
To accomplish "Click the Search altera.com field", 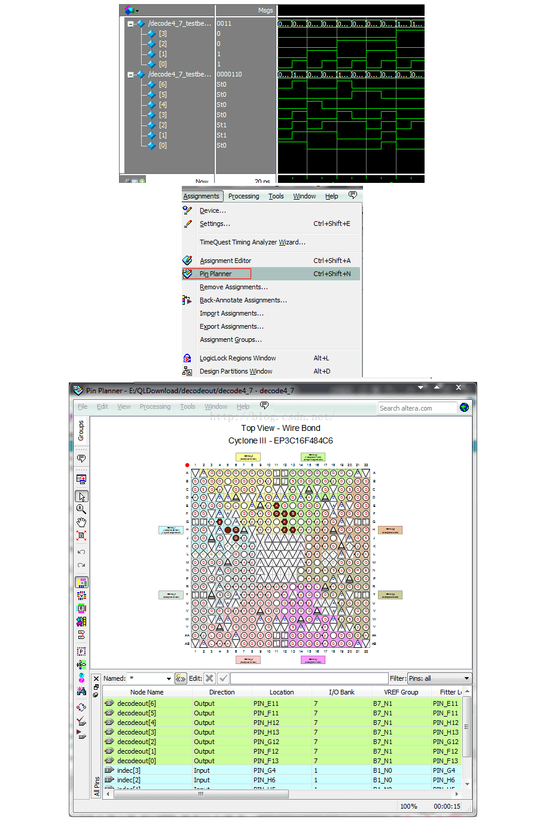I will 417,408.
